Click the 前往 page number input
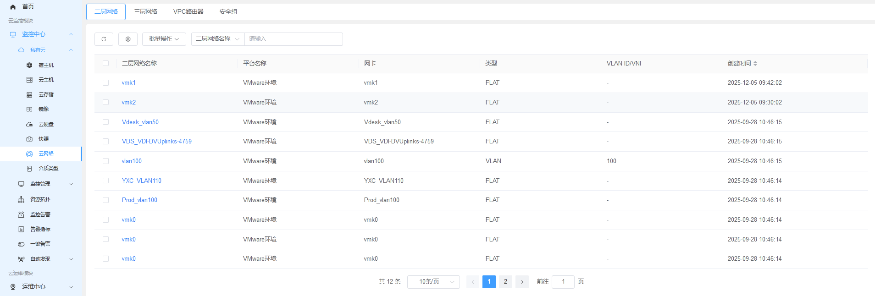Screen dimensions: 875x296 563,282
